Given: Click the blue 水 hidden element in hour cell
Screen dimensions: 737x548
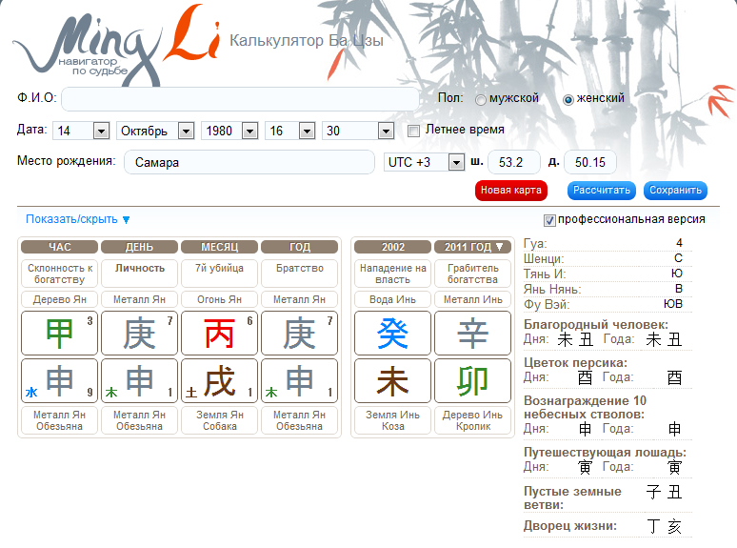Looking at the screenshot, I should coord(31,393).
